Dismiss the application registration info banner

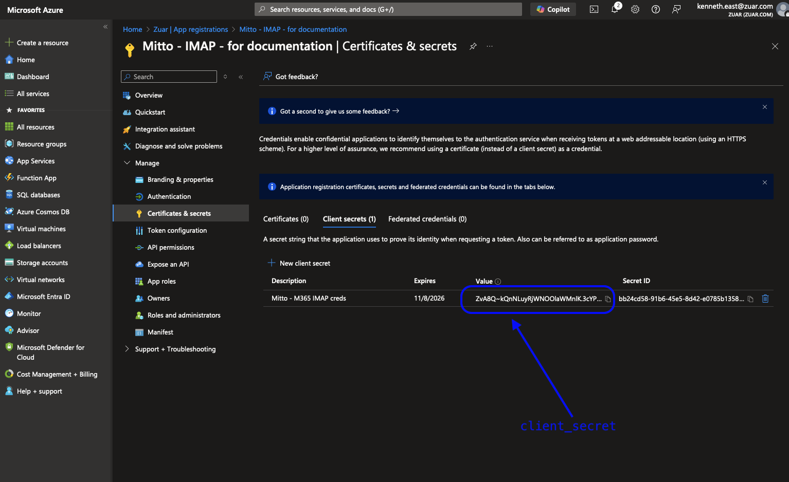pos(765,182)
